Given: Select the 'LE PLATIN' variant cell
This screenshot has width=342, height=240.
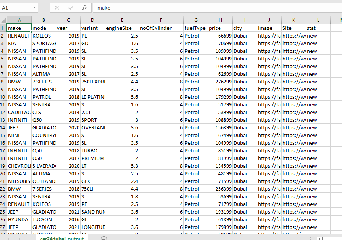Looking at the screenshot, I should pyautogui.click(x=93, y=97).
